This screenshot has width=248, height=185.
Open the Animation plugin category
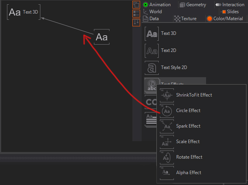(x=157, y=5)
